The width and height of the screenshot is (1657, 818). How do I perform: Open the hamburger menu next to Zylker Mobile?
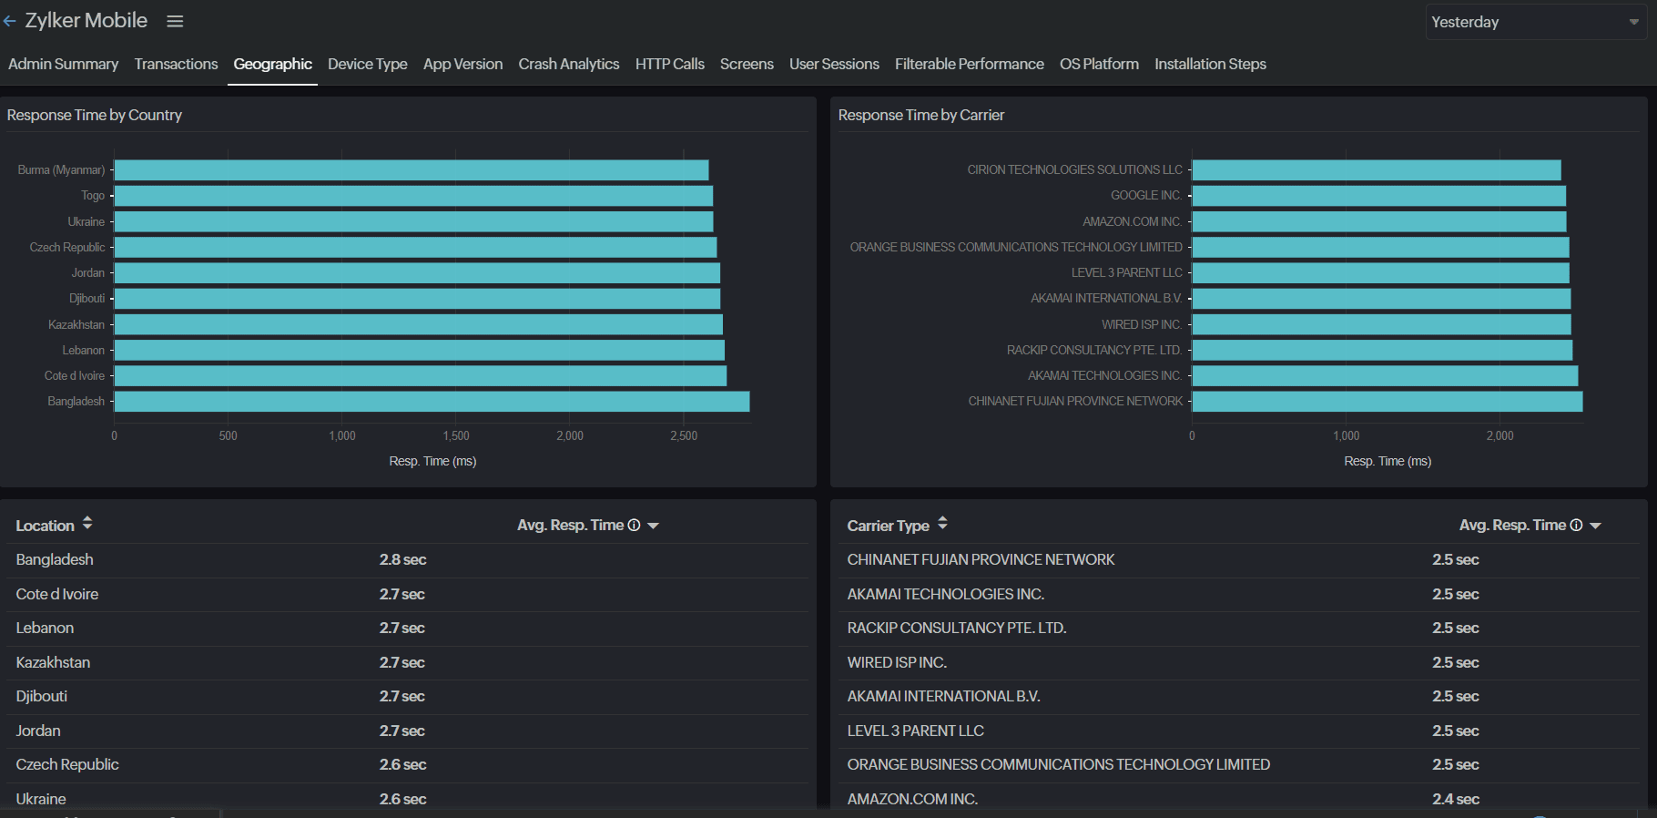pyautogui.click(x=175, y=21)
